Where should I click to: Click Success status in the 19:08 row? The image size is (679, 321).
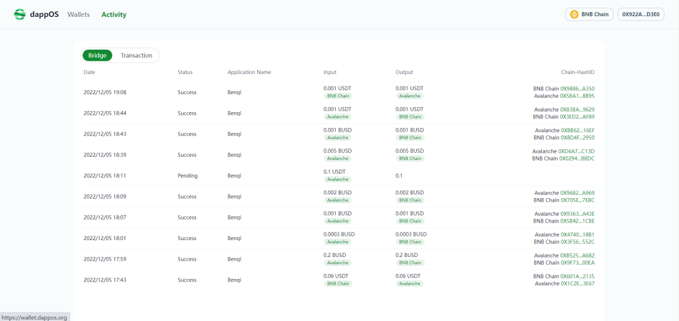click(x=187, y=92)
